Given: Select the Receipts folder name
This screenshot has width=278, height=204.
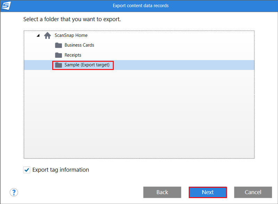Looking at the screenshot, I should [x=73, y=55].
